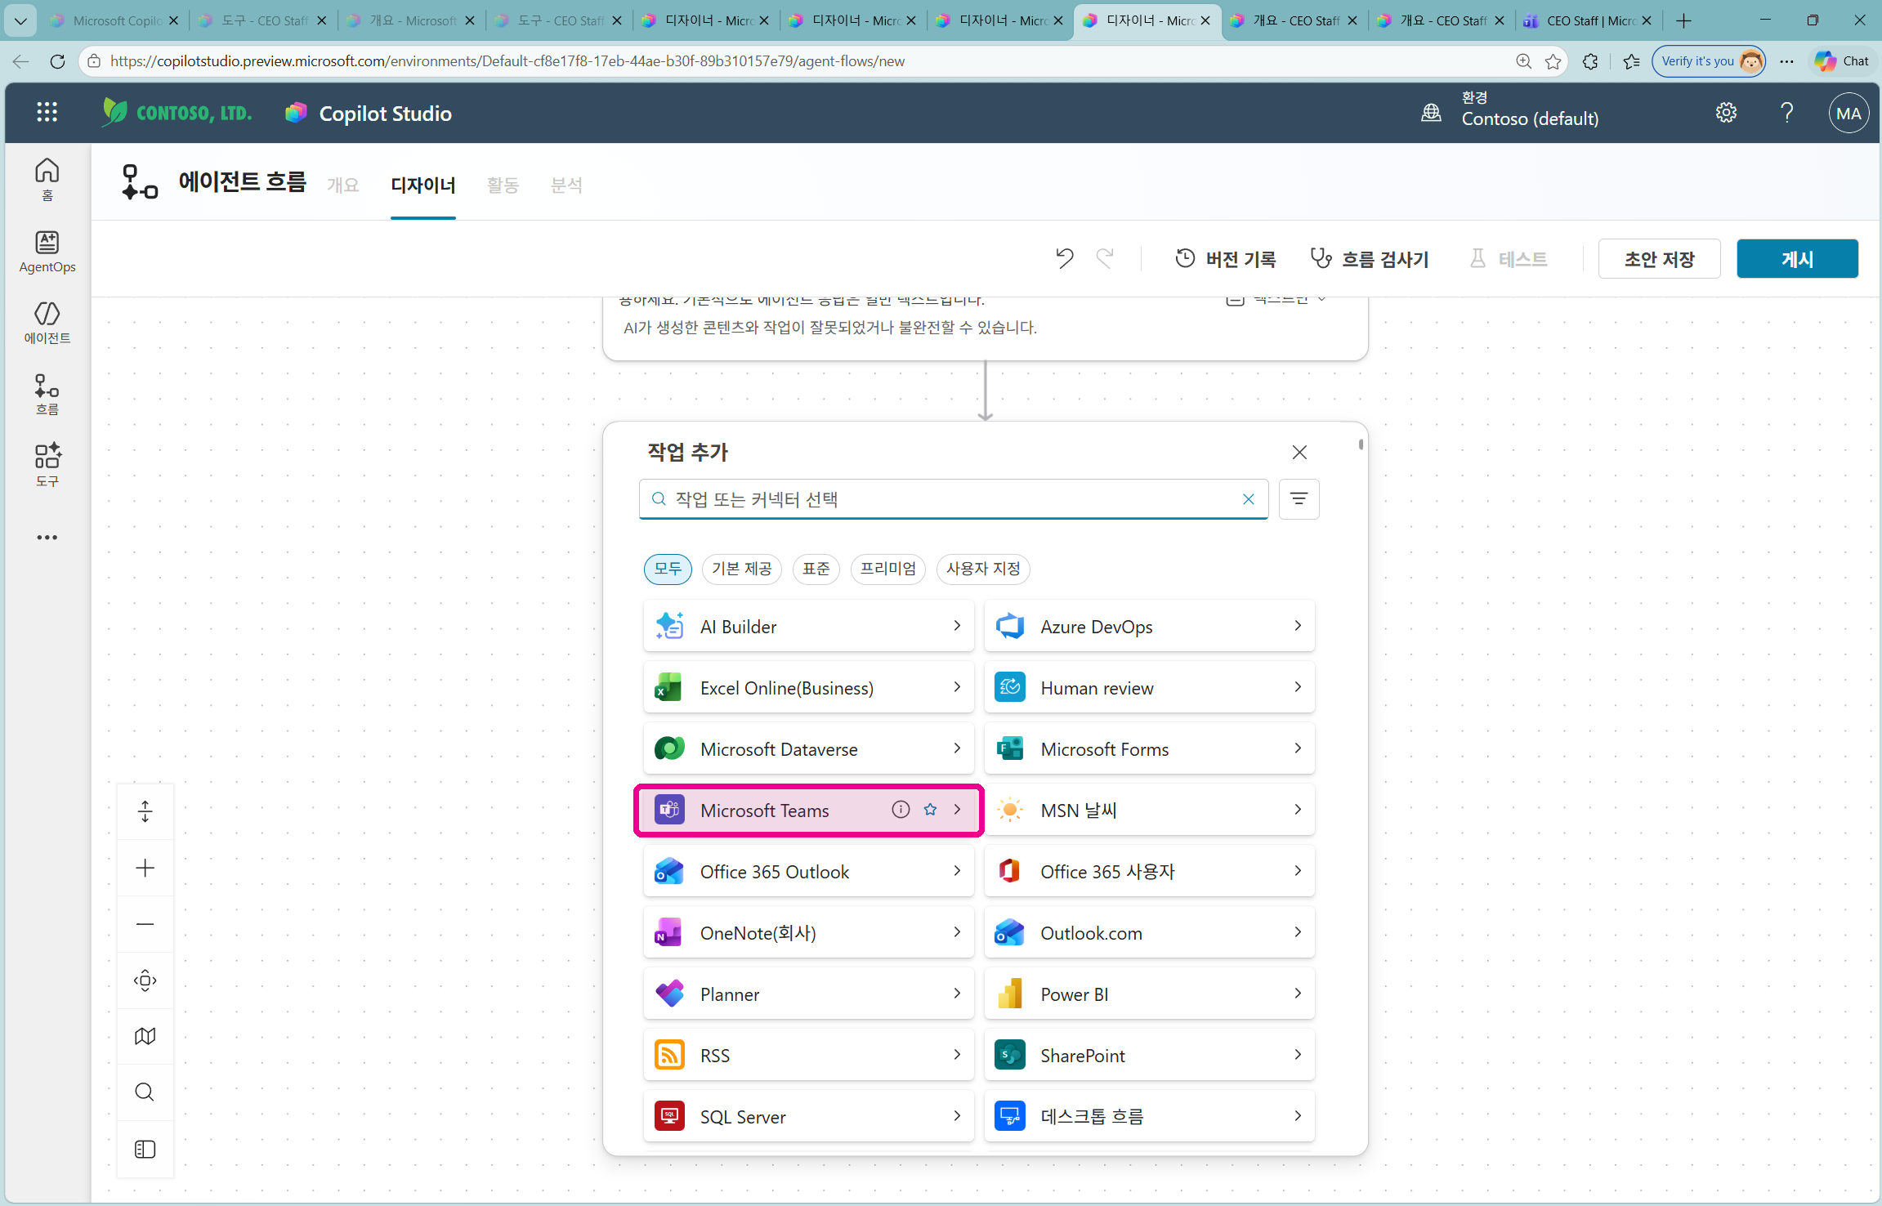1882x1206 pixels.
Task: Switch to the 개요 tab
Action: click(x=343, y=185)
